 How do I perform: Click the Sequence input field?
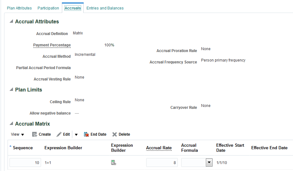coord(25,162)
